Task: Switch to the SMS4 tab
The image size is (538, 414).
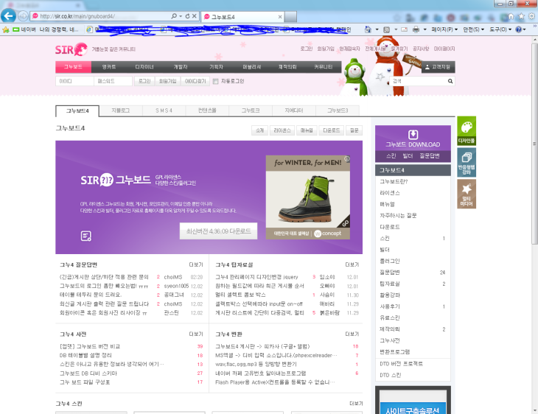Action: (164, 110)
